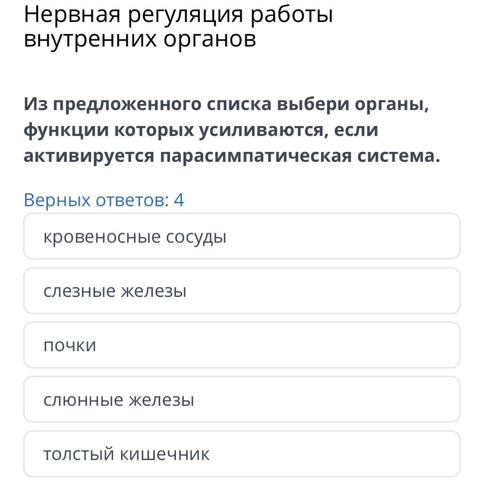Select the 'кровеносные сосуды' answer option
This screenshot has height=485, width=484.
242,236
